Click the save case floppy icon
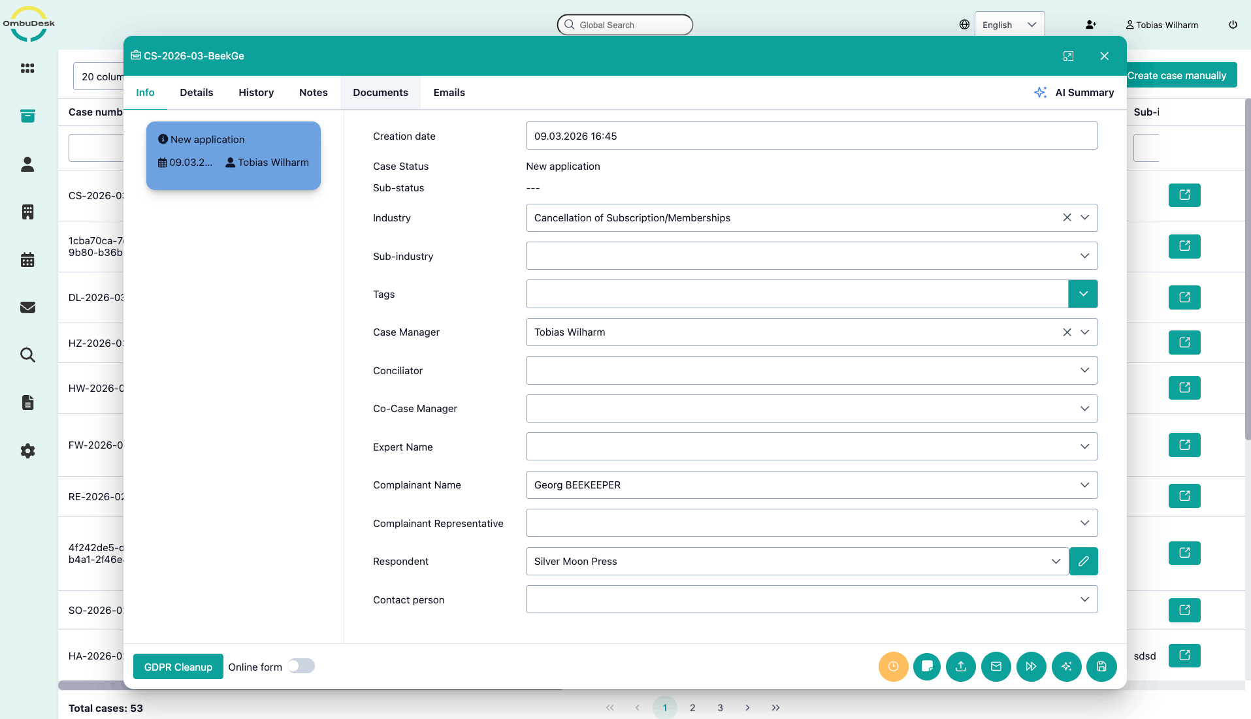1251x719 pixels. [1101, 667]
